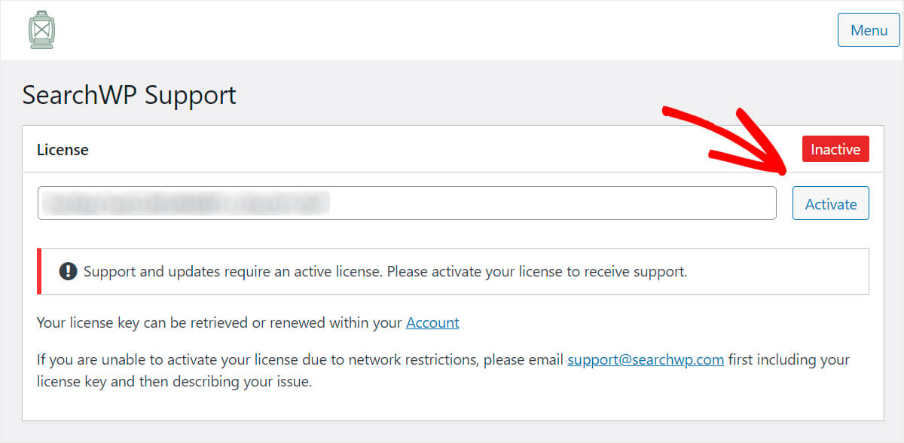The height and width of the screenshot is (443, 904).
Task: Click empty space in the license input's right side
Action: point(557,203)
